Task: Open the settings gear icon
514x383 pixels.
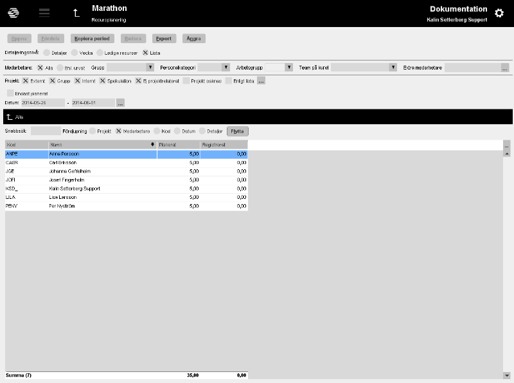Action: [x=499, y=13]
